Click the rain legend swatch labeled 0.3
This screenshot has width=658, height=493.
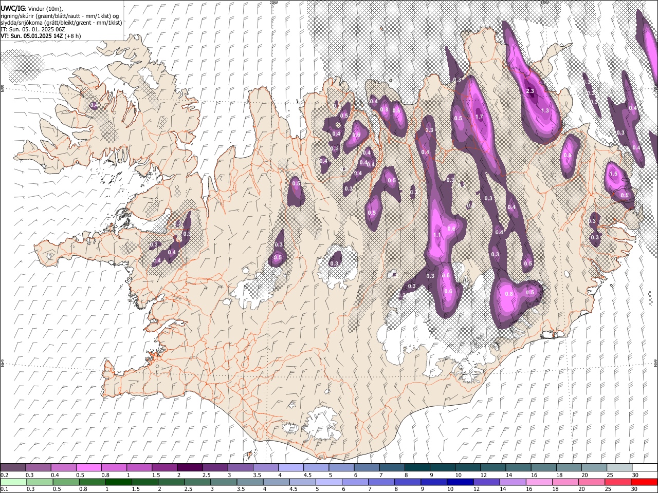tap(40, 482)
